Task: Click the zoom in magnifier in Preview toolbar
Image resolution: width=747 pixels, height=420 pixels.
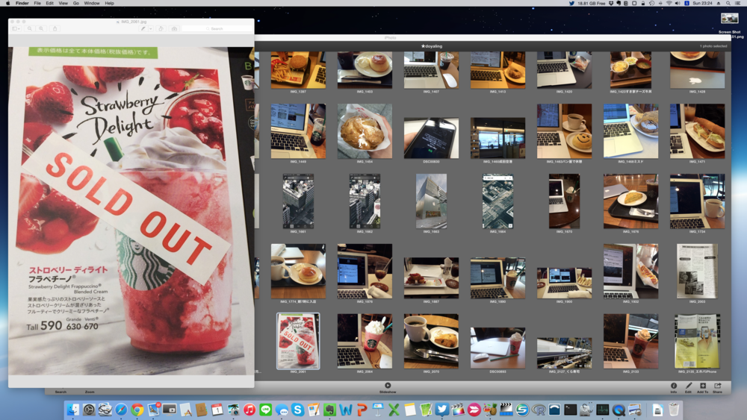Action: pyautogui.click(x=41, y=28)
